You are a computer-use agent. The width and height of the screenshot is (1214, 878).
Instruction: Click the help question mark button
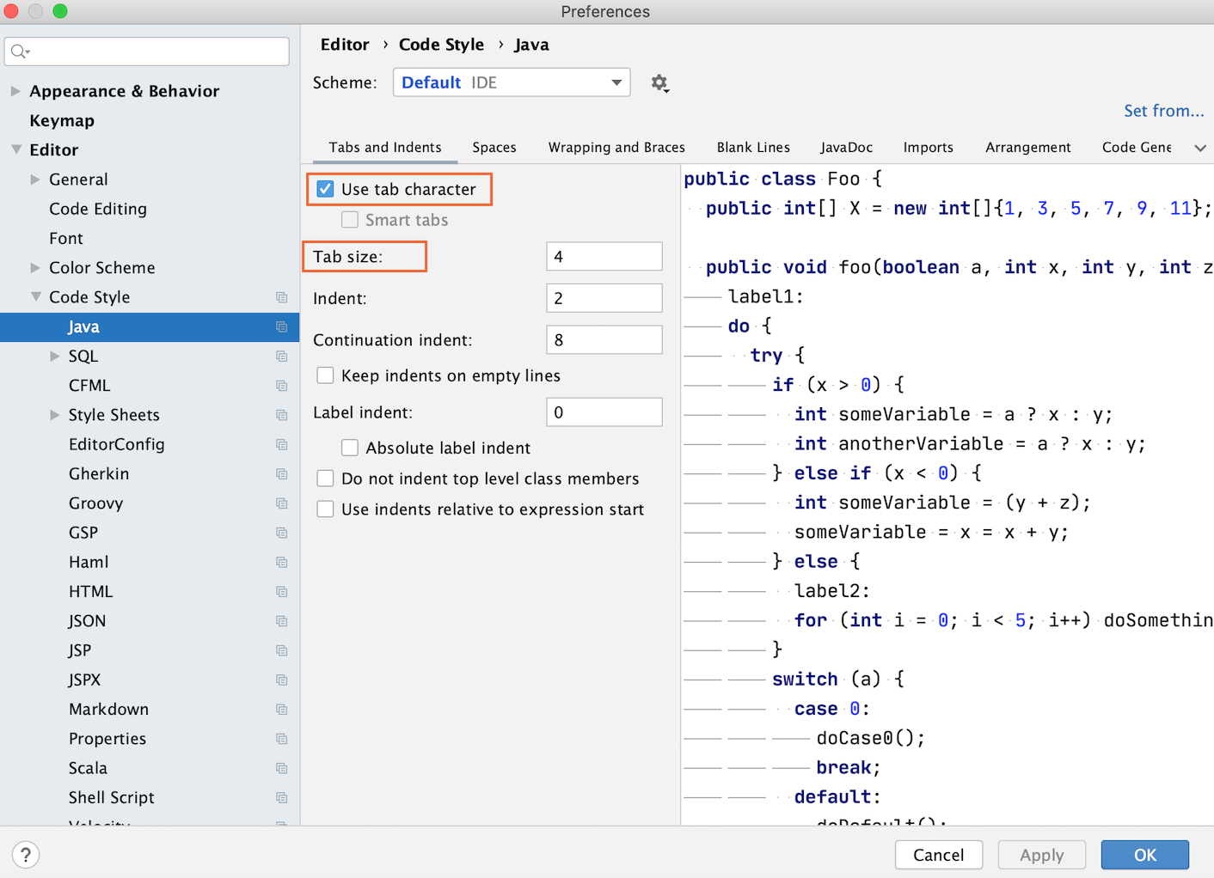26,855
